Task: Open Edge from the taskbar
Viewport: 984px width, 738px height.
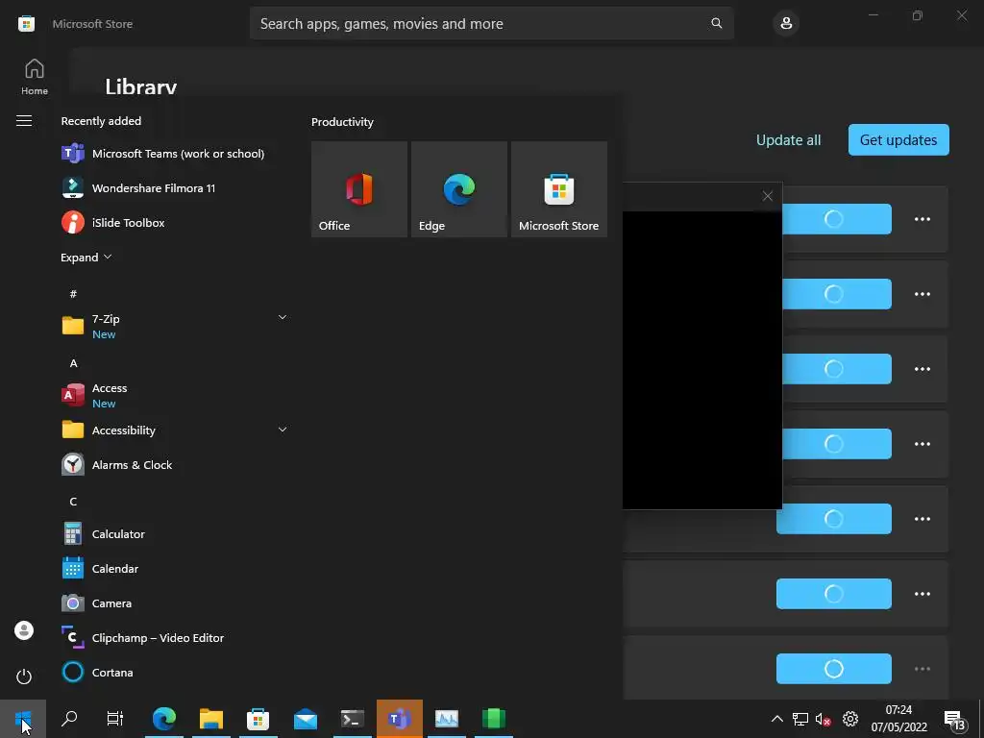Action: coord(164,719)
